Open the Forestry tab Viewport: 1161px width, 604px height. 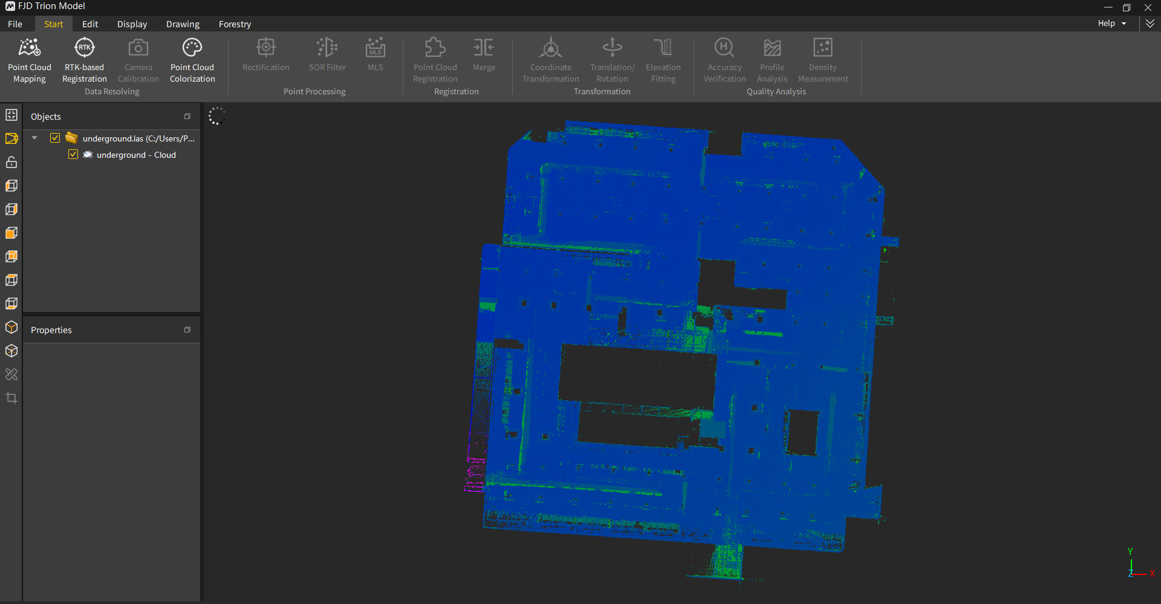pos(235,24)
